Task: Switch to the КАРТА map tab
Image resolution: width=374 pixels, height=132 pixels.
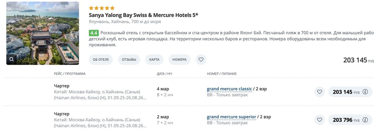Action: click(154, 59)
